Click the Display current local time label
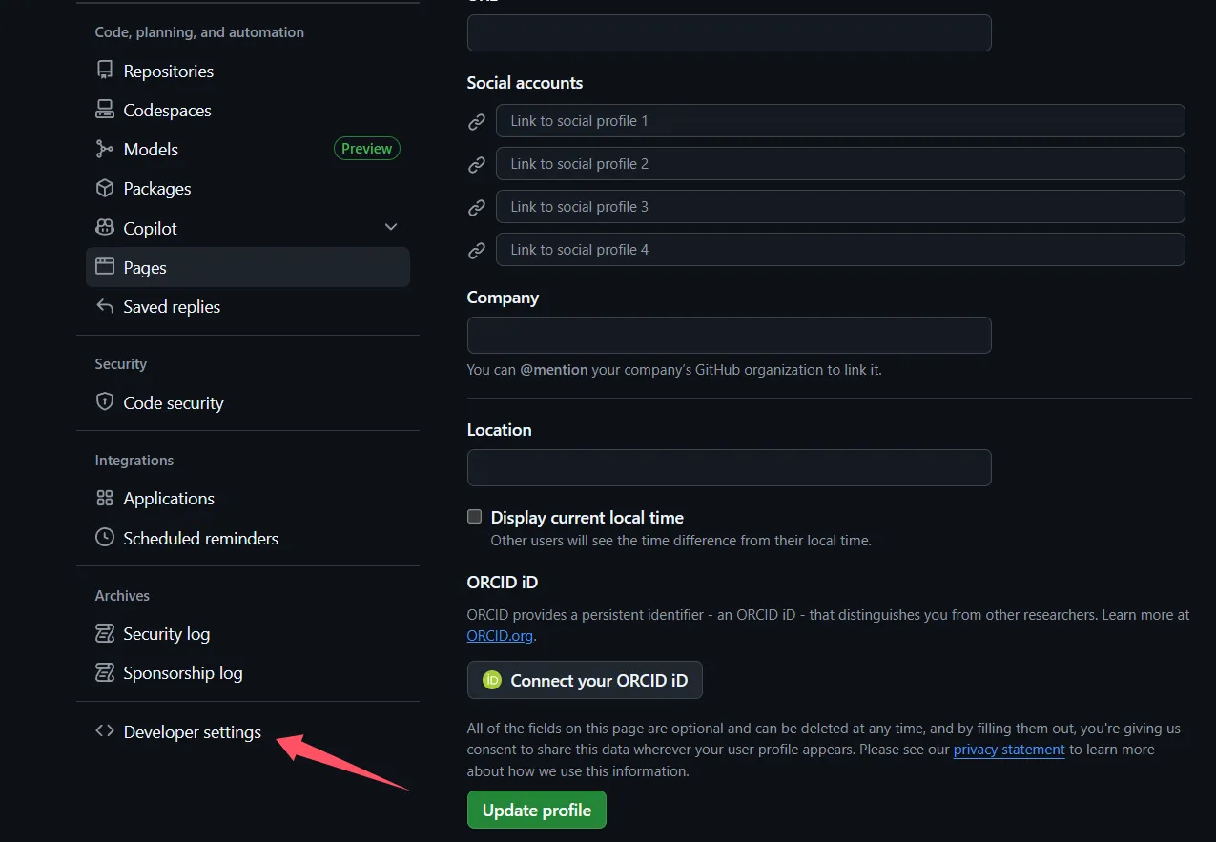This screenshot has width=1216, height=842. click(587, 518)
